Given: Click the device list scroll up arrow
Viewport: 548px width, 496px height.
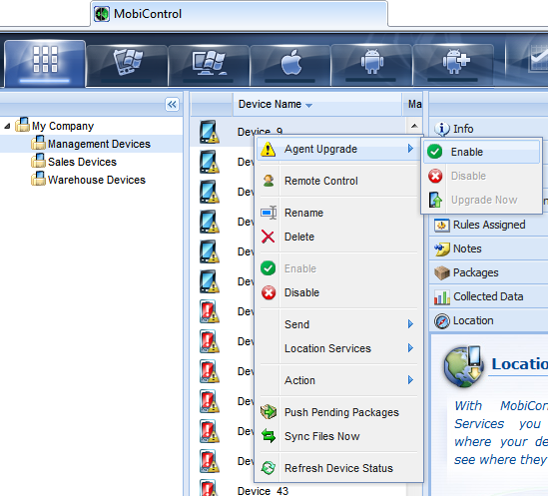Looking at the screenshot, I should pyautogui.click(x=414, y=126).
